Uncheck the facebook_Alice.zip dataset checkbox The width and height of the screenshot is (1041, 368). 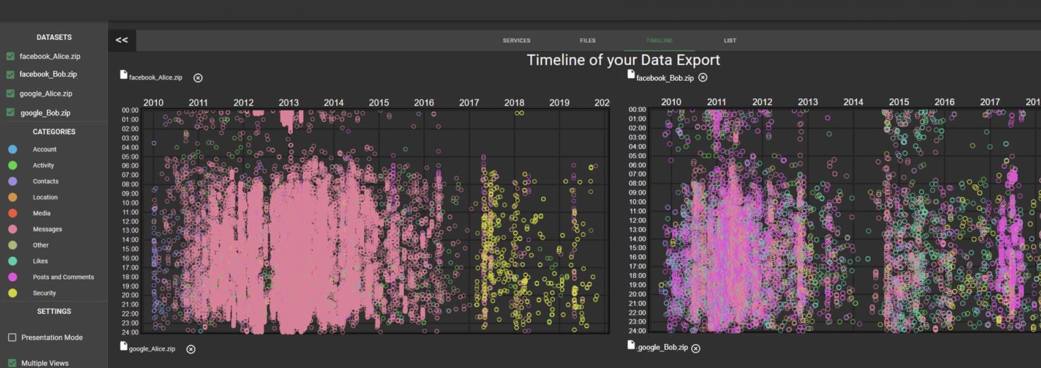(10, 56)
